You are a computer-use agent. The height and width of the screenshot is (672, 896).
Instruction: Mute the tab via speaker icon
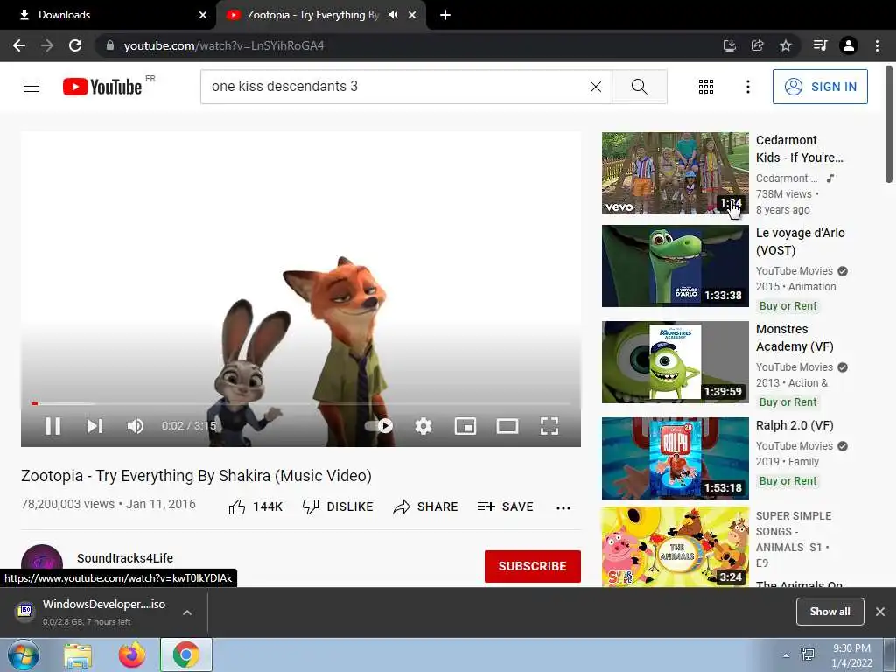(x=393, y=15)
